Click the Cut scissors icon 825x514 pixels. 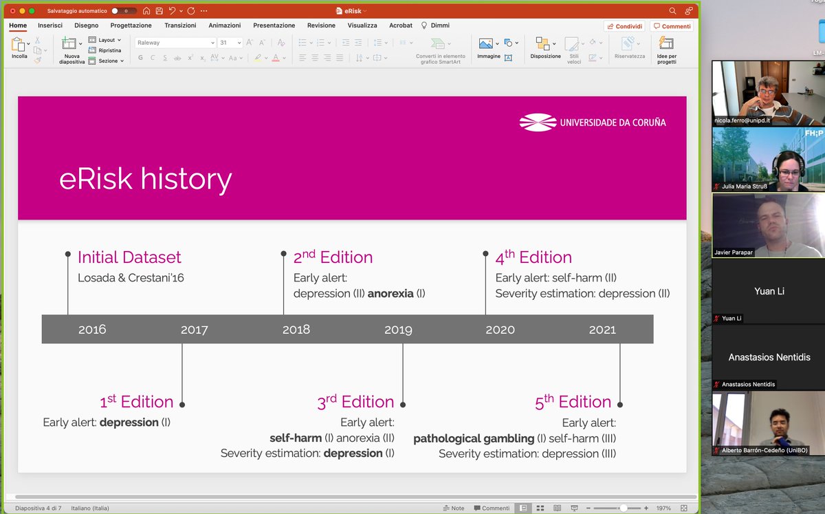pyautogui.click(x=38, y=41)
